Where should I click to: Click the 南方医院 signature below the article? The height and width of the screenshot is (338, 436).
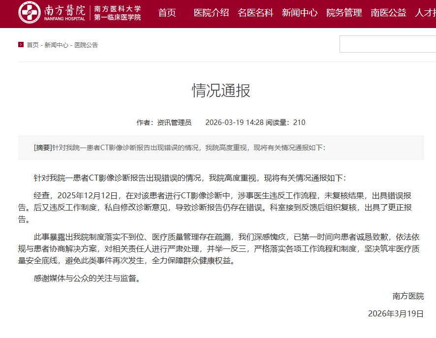pos(407,296)
